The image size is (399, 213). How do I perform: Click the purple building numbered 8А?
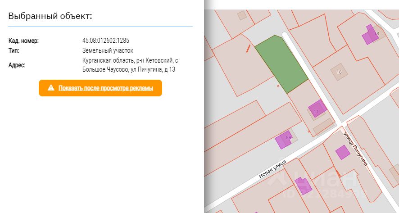pos(283,140)
